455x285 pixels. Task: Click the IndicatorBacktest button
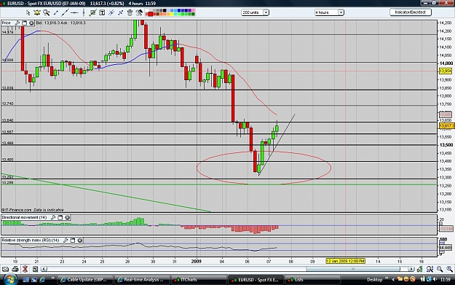click(x=411, y=12)
